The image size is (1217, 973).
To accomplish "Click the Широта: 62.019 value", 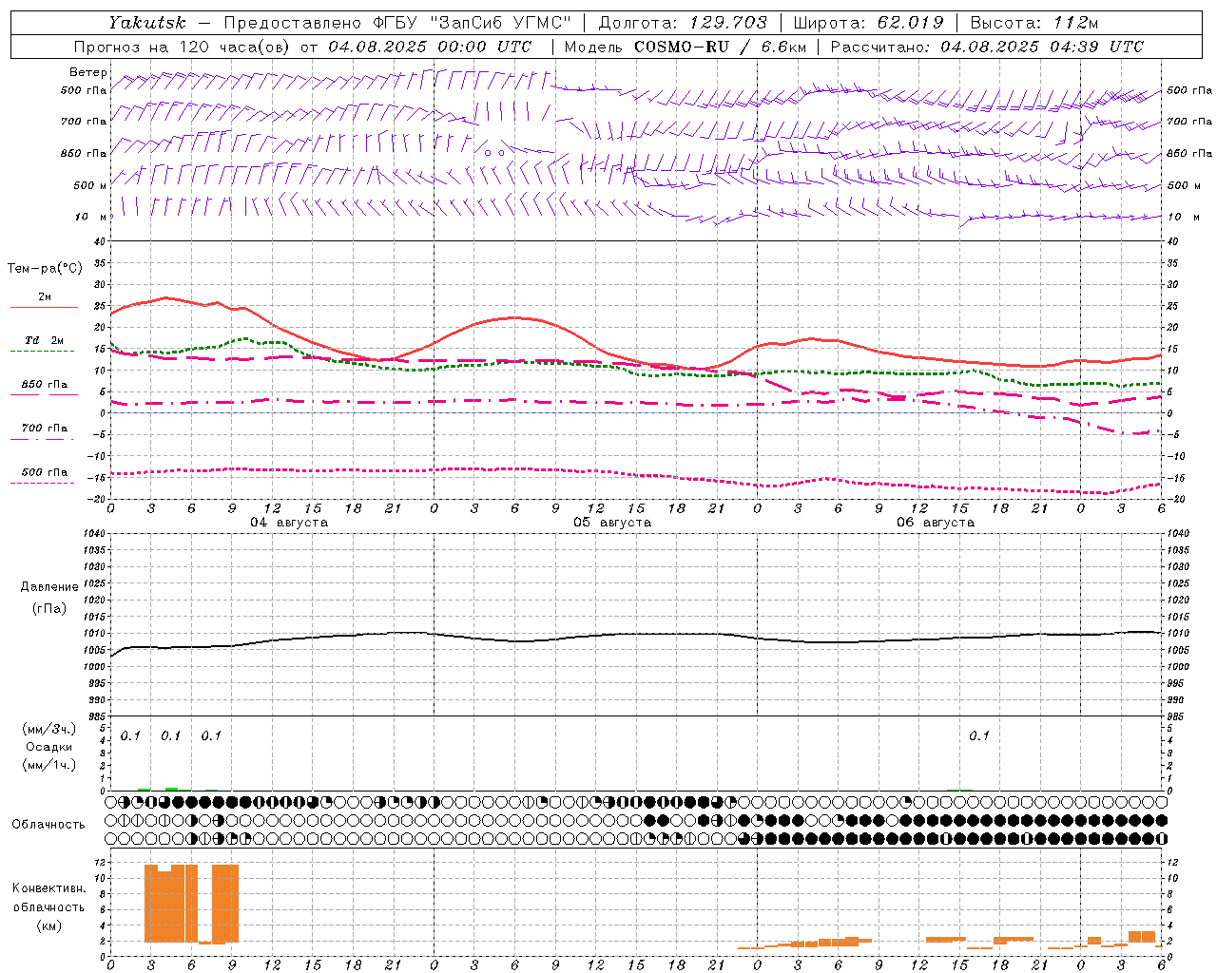I will pyautogui.click(x=868, y=23).
